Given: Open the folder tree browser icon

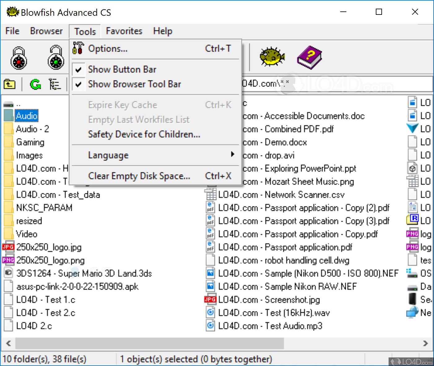Looking at the screenshot, I should (55, 84).
